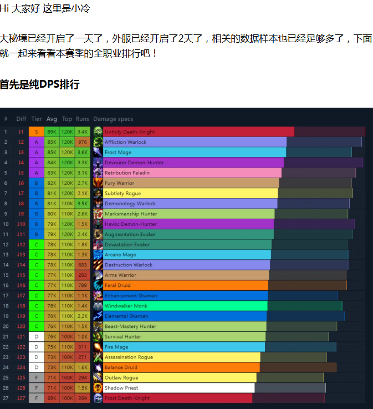Sort by the Avg column header

coord(52,119)
